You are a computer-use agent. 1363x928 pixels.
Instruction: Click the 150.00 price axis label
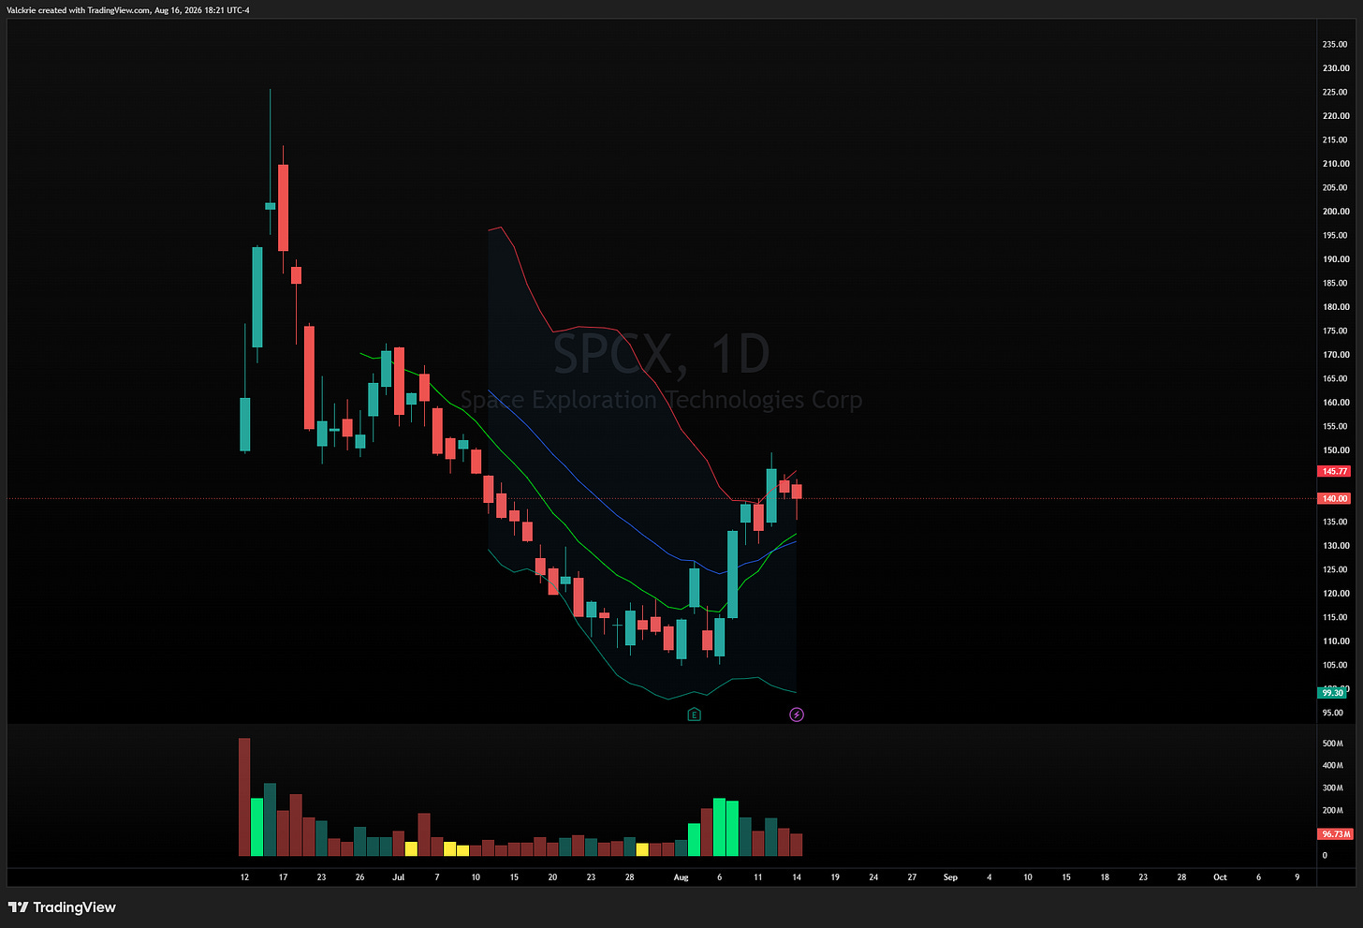tap(1335, 450)
